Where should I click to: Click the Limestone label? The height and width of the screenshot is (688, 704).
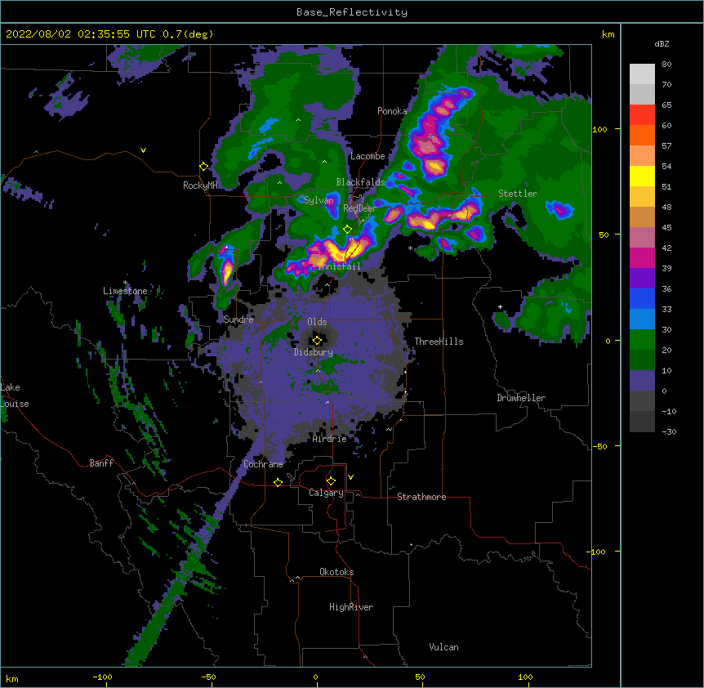pyautogui.click(x=125, y=291)
